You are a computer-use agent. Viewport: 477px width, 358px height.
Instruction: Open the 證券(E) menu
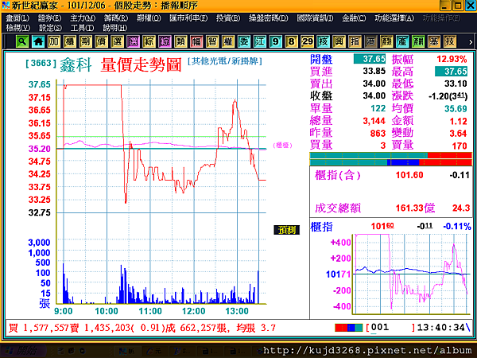tap(49, 18)
